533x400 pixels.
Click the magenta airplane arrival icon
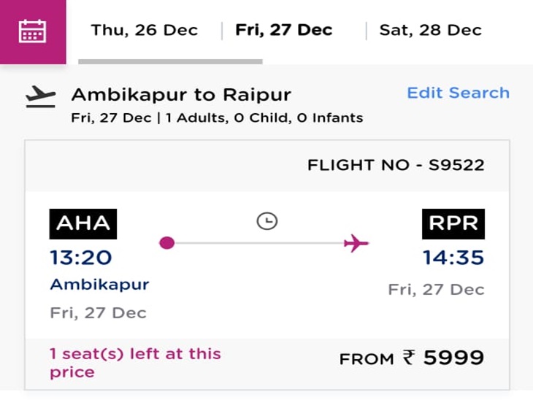(356, 243)
